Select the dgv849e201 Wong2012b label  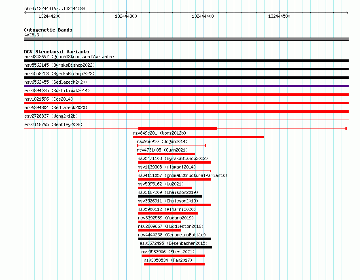(159, 133)
